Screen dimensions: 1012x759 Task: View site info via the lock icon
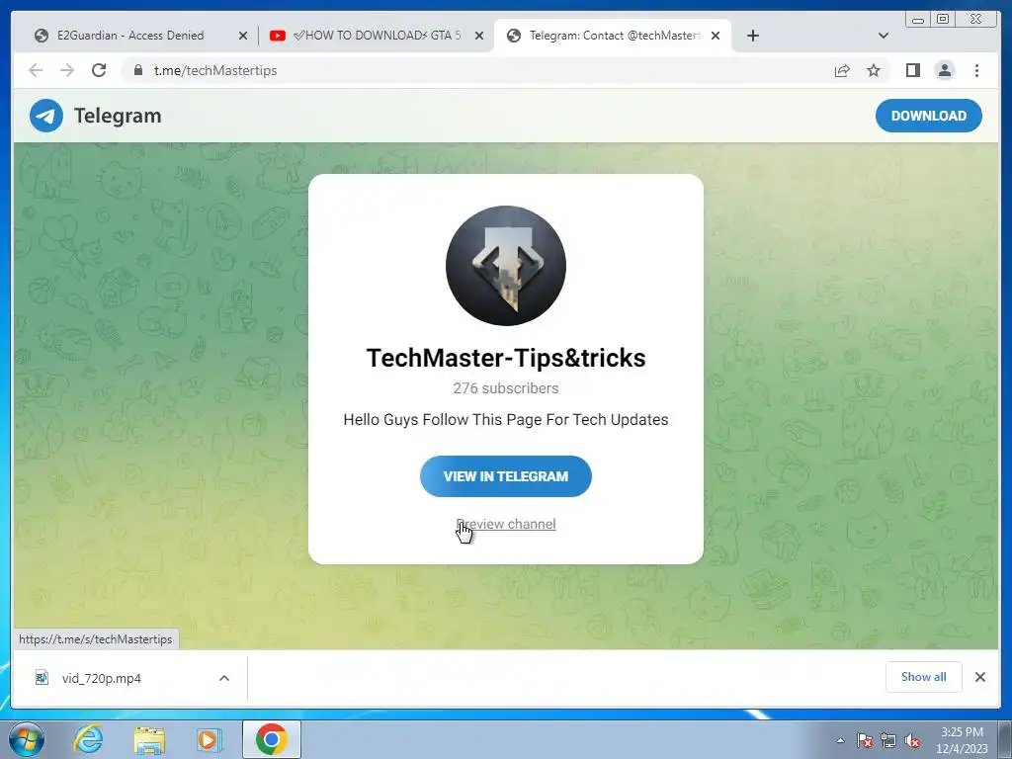pos(138,70)
